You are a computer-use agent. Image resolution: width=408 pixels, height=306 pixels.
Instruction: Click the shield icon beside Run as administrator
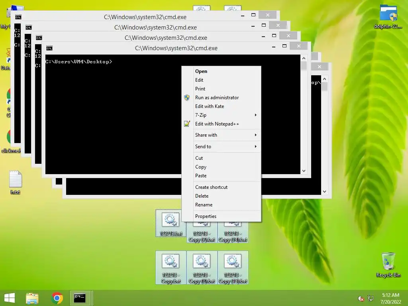pos(187,98)
